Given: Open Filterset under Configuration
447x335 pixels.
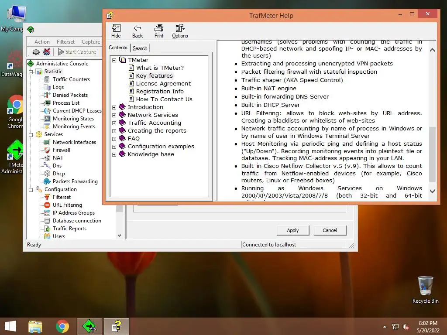Looking at the screenshot, I should point(62,197).
